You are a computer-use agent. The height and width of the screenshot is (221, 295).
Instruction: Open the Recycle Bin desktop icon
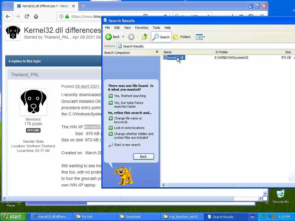click(281, 196)
